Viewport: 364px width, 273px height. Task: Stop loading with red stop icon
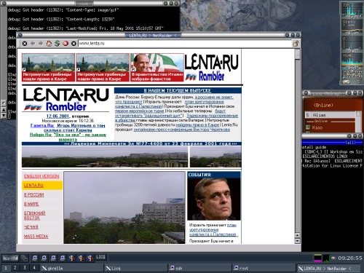click(x=66, y=44)
